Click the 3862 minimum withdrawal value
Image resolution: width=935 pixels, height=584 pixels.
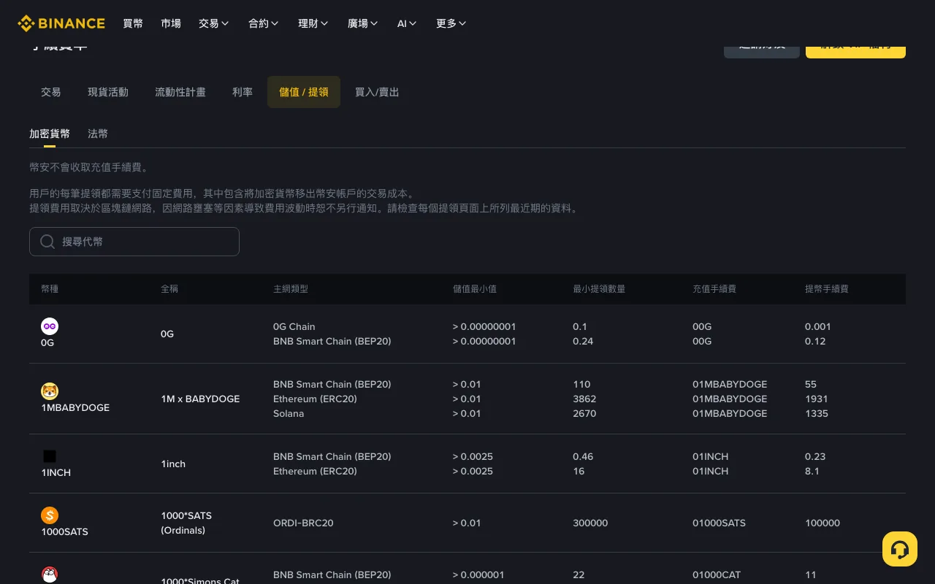pyautogui.click(x=584, y=399)
